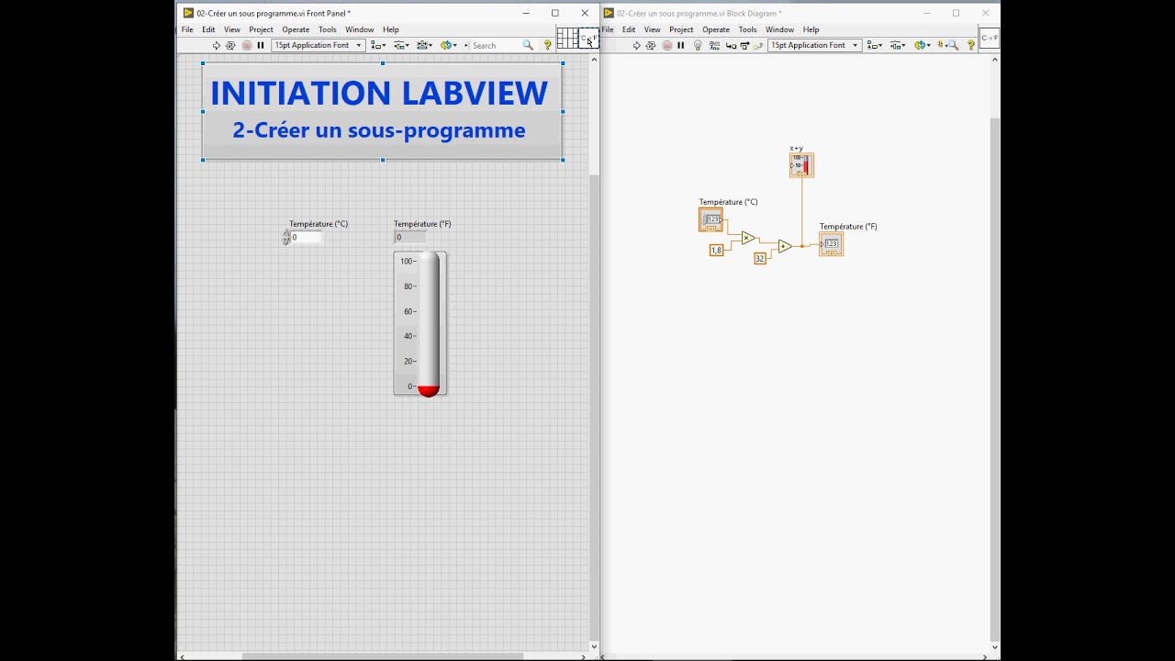
Task: Click Run Continuously in Front Panel toolbar
Action: [x=230, y=45]
